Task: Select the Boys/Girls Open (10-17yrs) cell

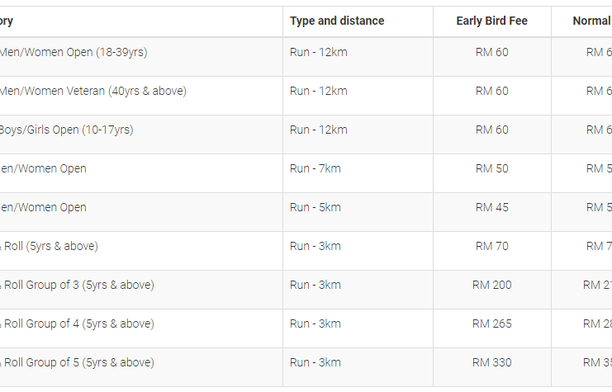Action: (x=66, y=130)
